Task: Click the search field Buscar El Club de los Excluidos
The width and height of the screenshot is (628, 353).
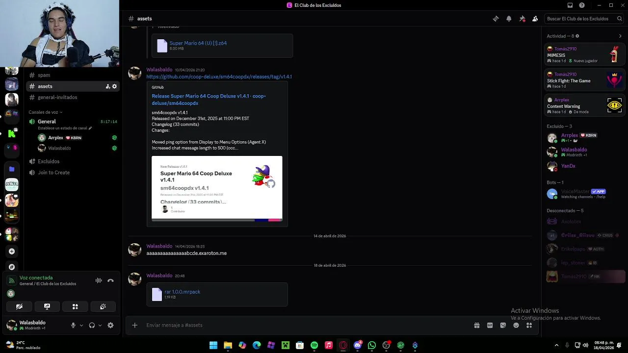Action: (584, 19)
